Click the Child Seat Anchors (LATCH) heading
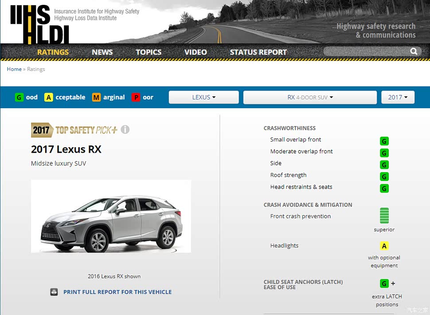430x315 pixels. click(x=303, y=284)
